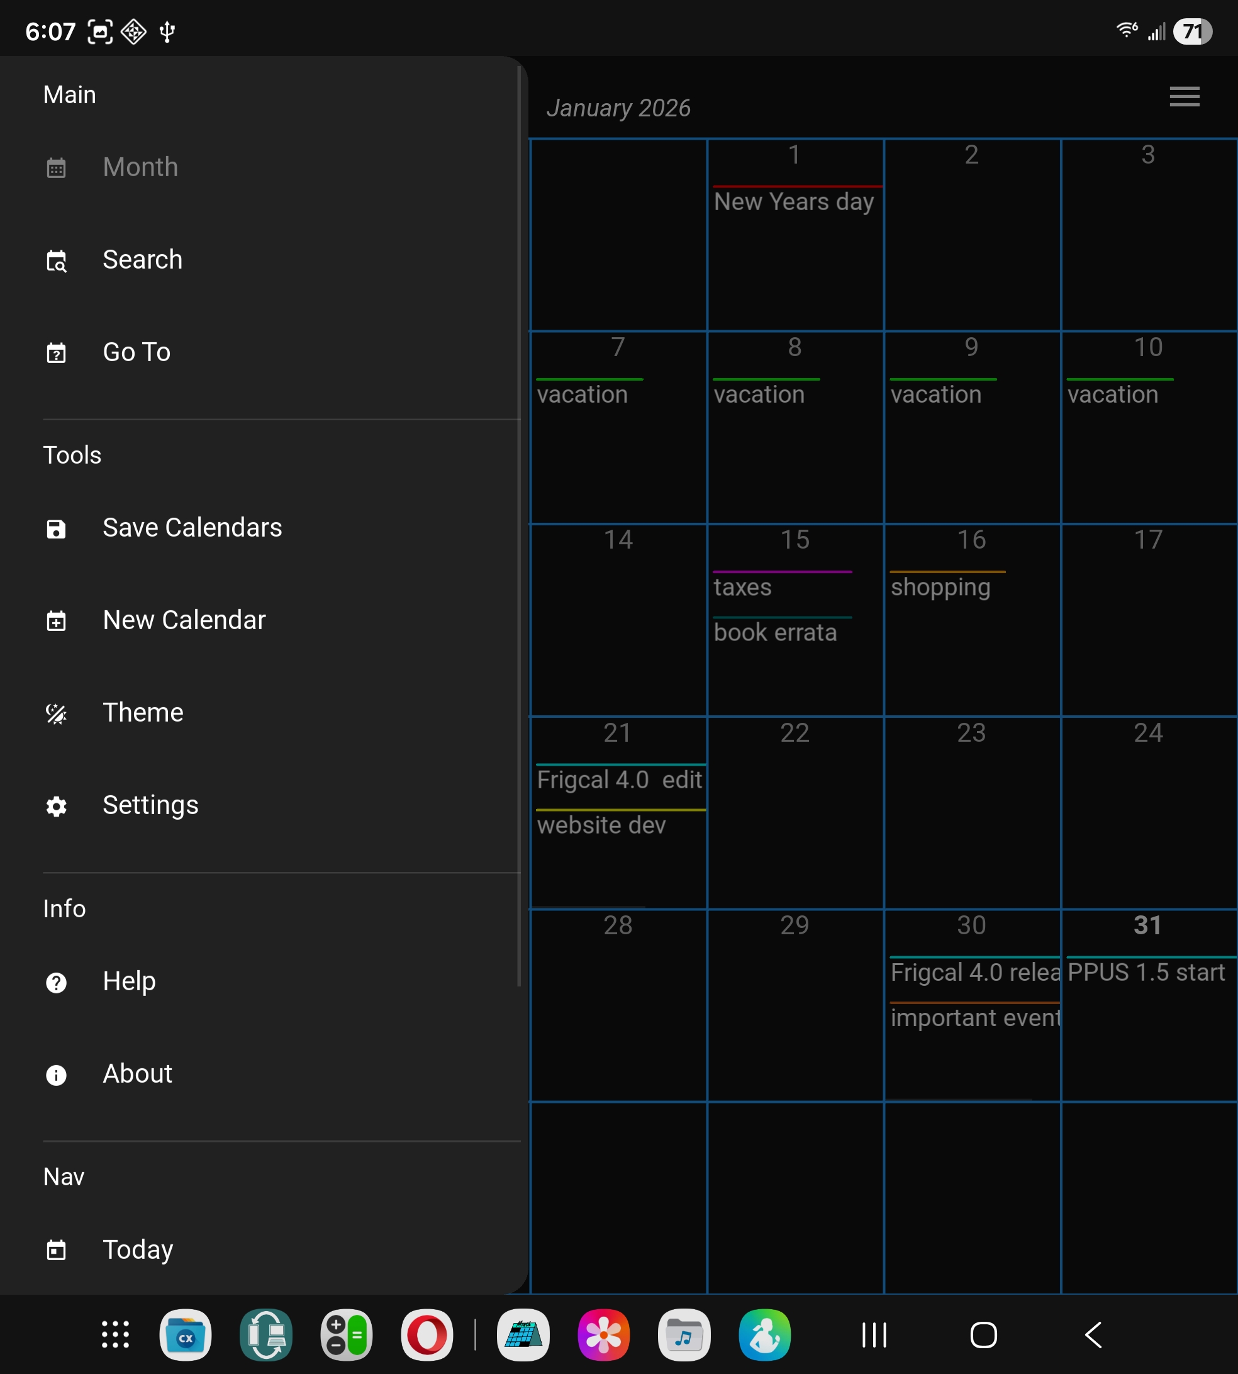Viewport: 1238px width, 1374px height.
Task: Click the Save Calendars disk icon
Action: (x=57, y=528)
